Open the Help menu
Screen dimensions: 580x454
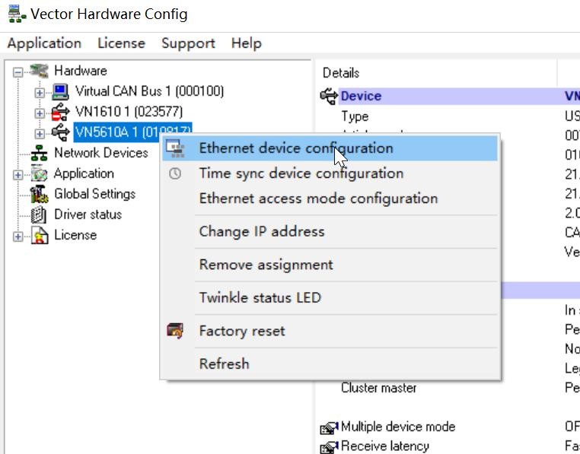pyautogui.click(x=246, y=43)
